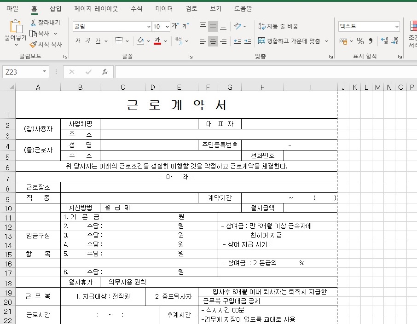The image size is (417, 324).
Task: Open clipboard group dialog launcher
Action: [x=65, y=57]
